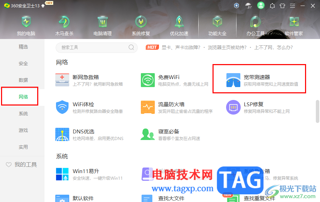320x202 pixels.
Task: Click the DNS优选 title text
Action: coord(83,132)
